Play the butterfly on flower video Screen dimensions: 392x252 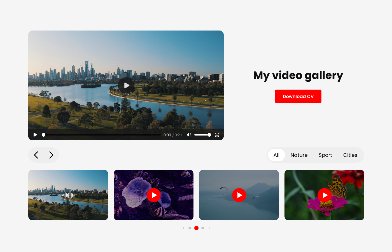[325, 195]
